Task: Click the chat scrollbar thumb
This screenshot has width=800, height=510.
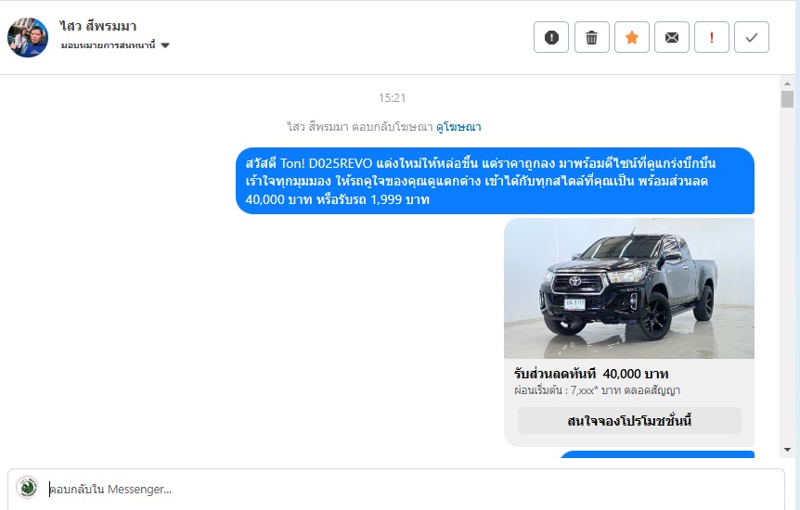Action: 787,99
